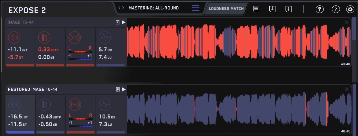Open the preset list hamburger menu

(195, 8)
